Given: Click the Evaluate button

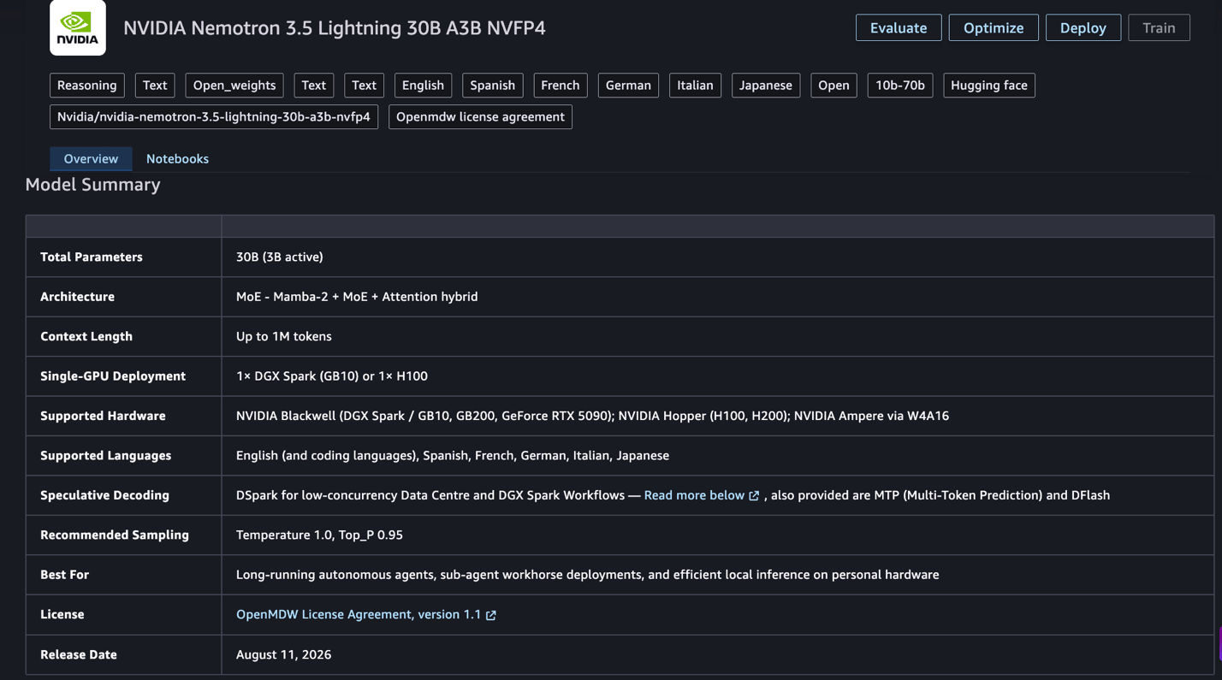Looking at the screenshot, I should (x=899, y=27).
